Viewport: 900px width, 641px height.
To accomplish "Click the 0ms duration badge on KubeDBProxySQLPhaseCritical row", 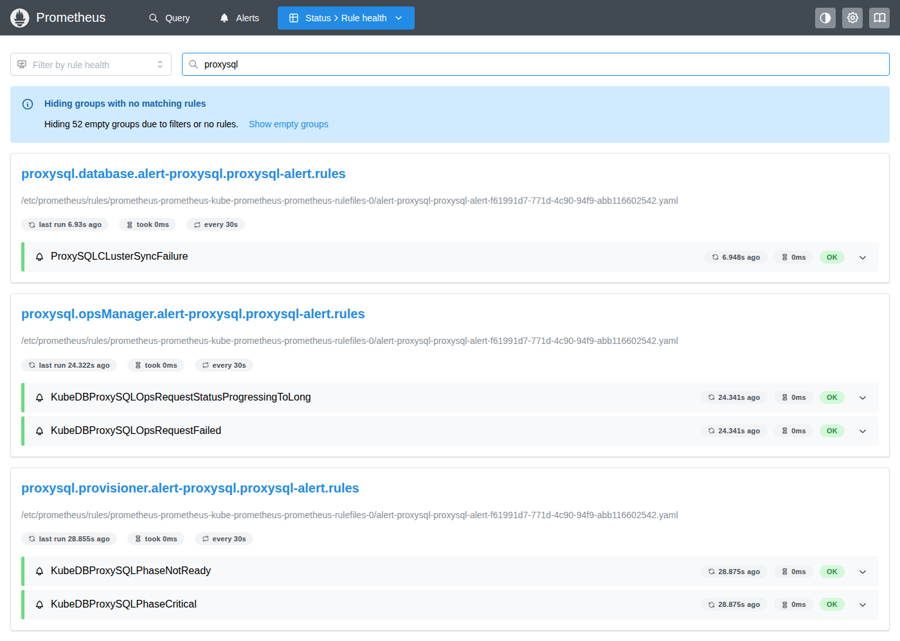I will (x=793, y=604).
